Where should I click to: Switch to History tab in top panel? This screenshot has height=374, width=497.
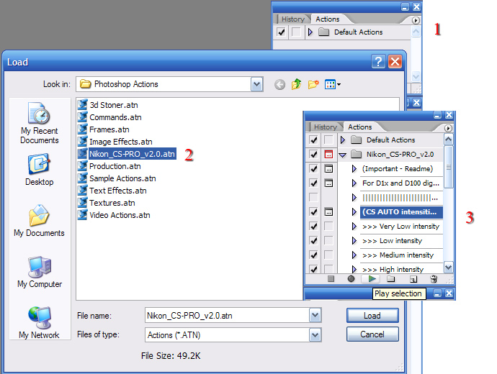tap(293, 19)
